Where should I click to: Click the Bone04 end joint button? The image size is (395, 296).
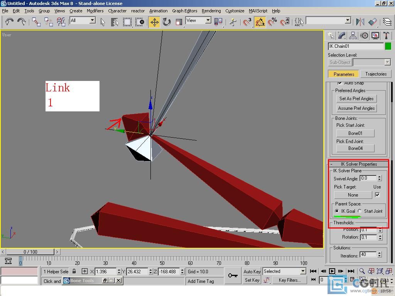click(x=355, y=148)
